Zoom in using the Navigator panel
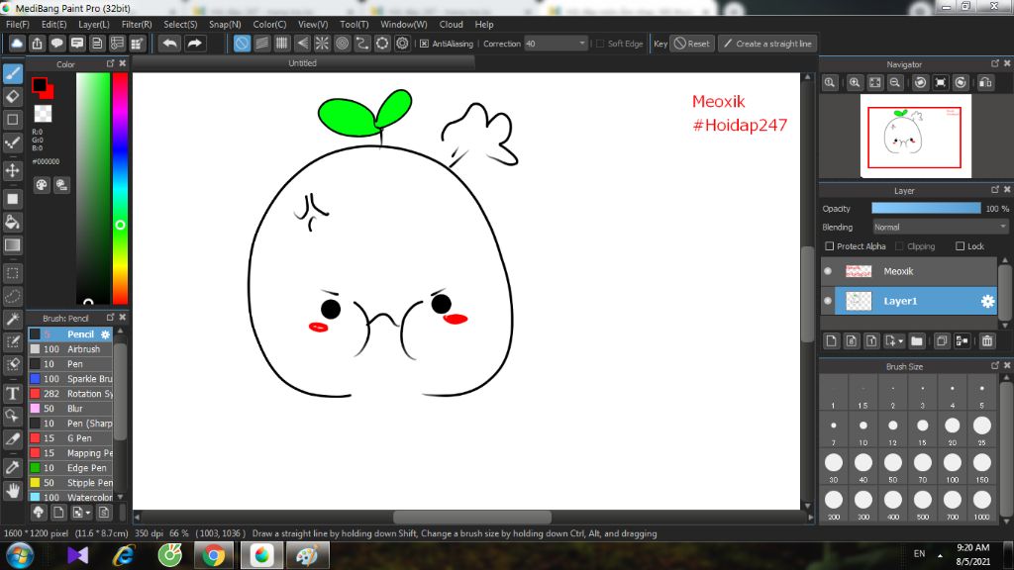This screenshot has width=1014, height=570. click(x=855, y=83)
